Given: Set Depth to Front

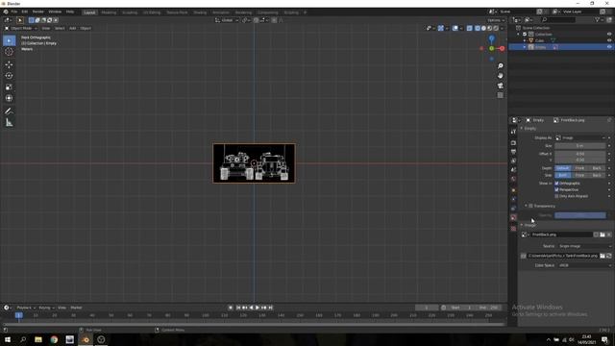Looking at the screenshot, I should 579,168.
